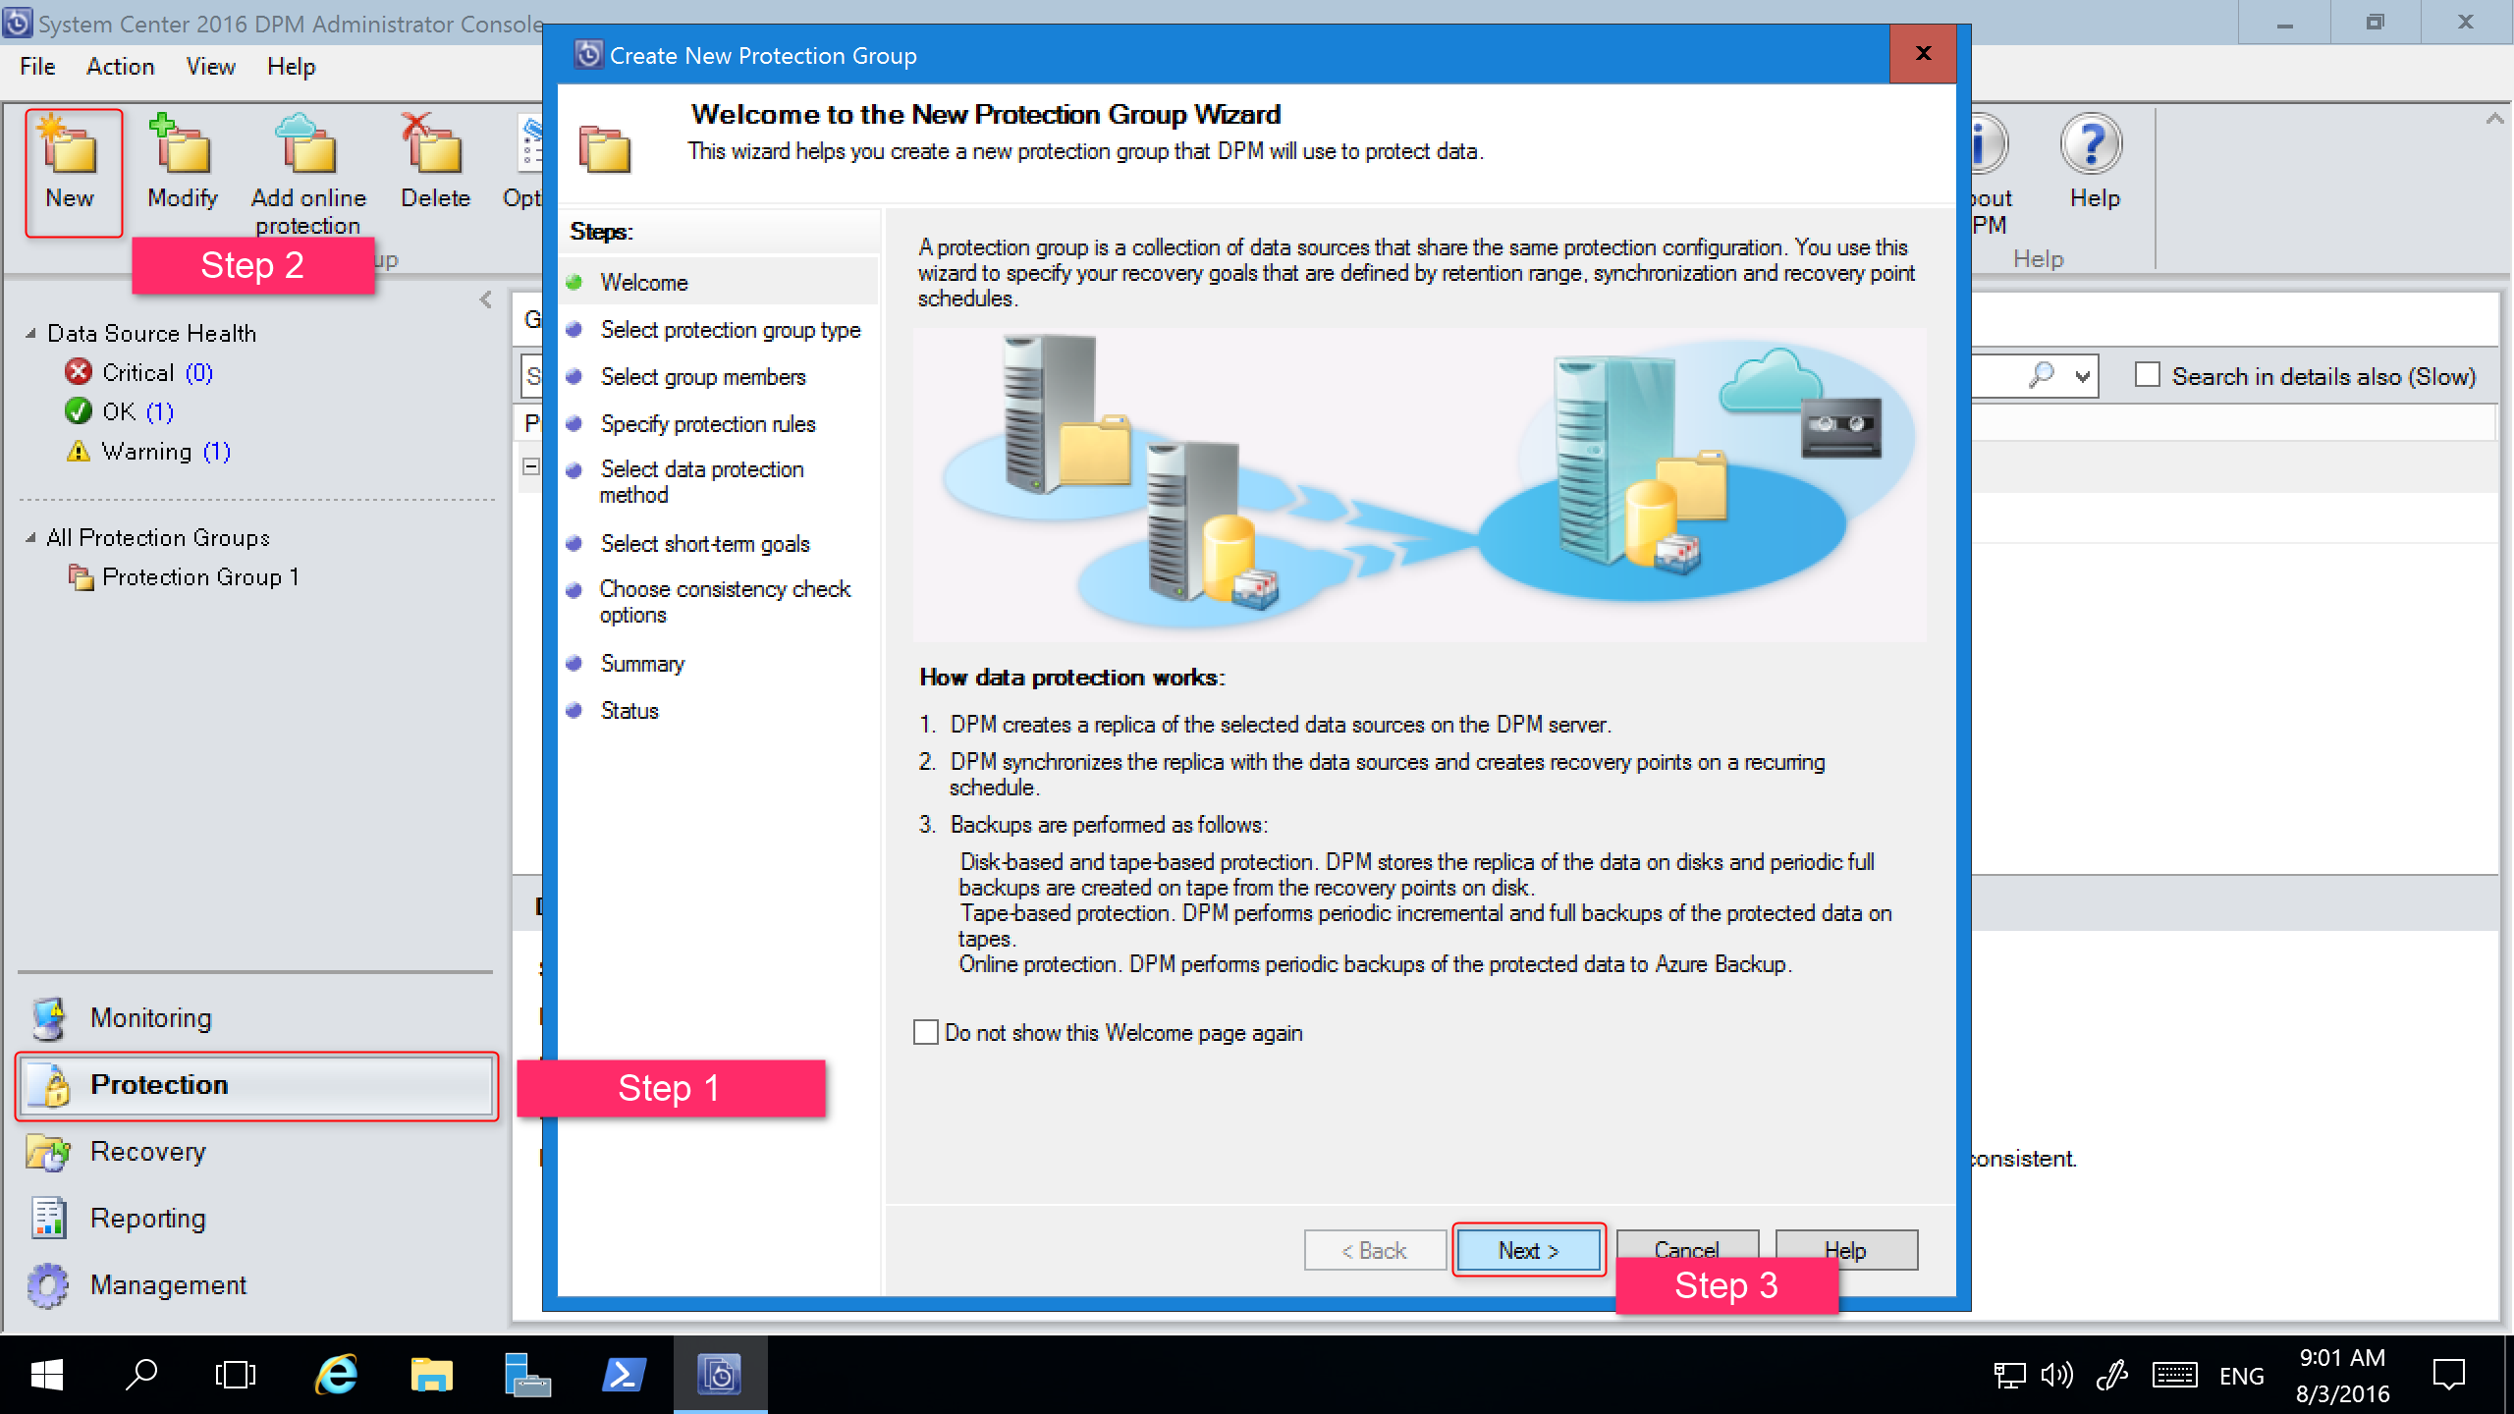Select Protection Group 1 tree item

tap(202, 578)
